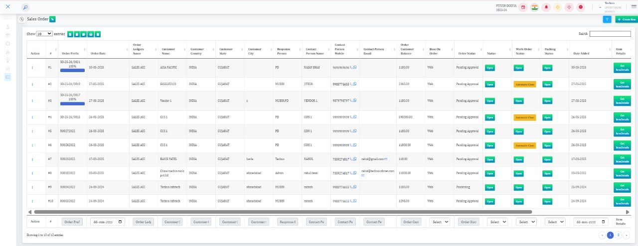Go to pagination page 1
Viewport: 638px width, 246px height.
click(x=610, y=235)
